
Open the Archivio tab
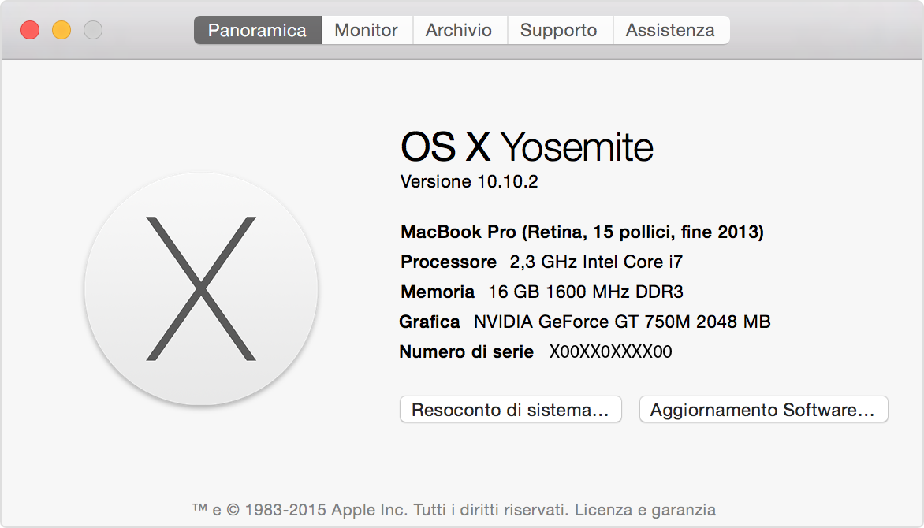click(x=458, y=31)
